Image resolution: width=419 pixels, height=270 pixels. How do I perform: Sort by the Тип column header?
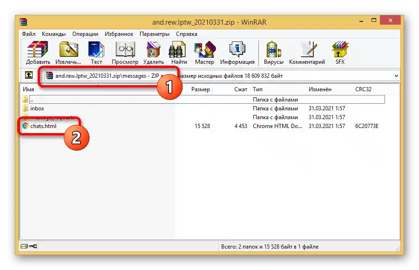(x=257, y=89)
